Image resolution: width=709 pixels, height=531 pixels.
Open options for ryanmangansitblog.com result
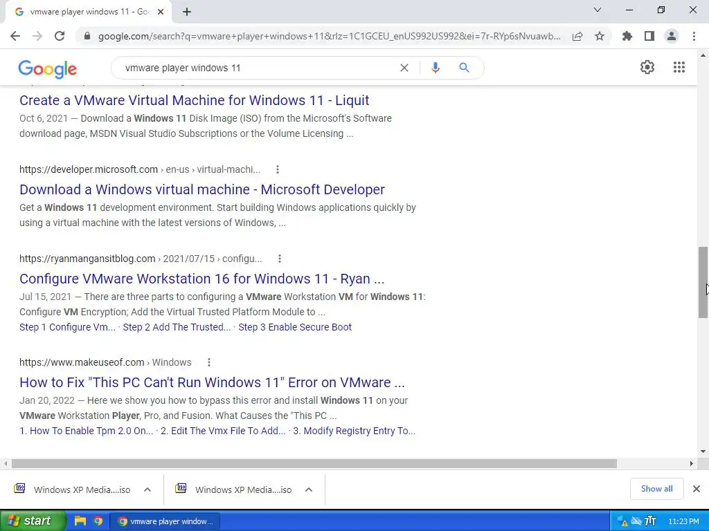point(280,259)
